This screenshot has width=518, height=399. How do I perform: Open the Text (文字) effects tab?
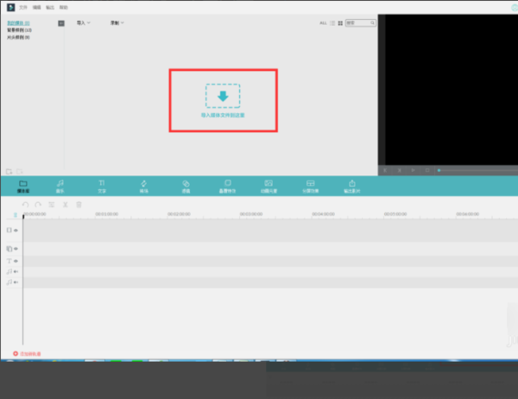(102, 186)
